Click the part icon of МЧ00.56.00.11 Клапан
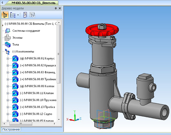This screenshot has width=171, height=135. (15, 93)
